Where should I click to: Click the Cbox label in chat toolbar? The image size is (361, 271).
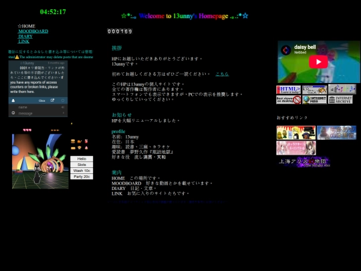click(x=42, y=100)
